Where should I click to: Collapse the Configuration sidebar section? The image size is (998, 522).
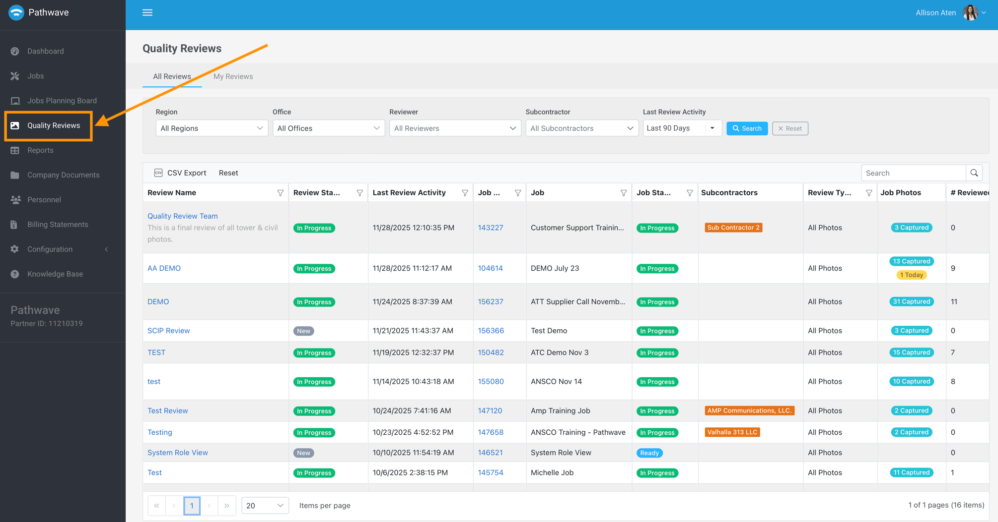pyautogui.click(x=106, y=249)
